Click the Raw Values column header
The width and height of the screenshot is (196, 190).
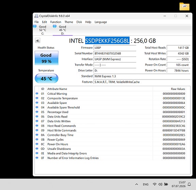[169, 89]
